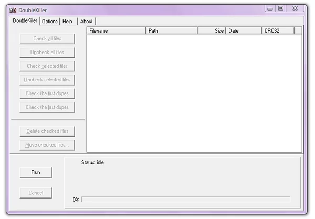
Task: Click the 0% progress bar
Action: 186,200
